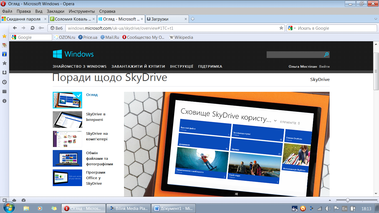
Task: Select the Огляд thumbnail
Action: pos(67,100)
